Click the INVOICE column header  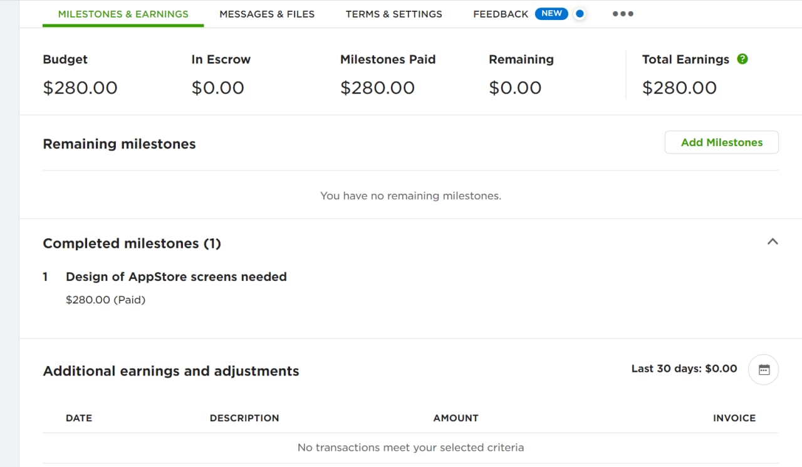pos(734,418)
